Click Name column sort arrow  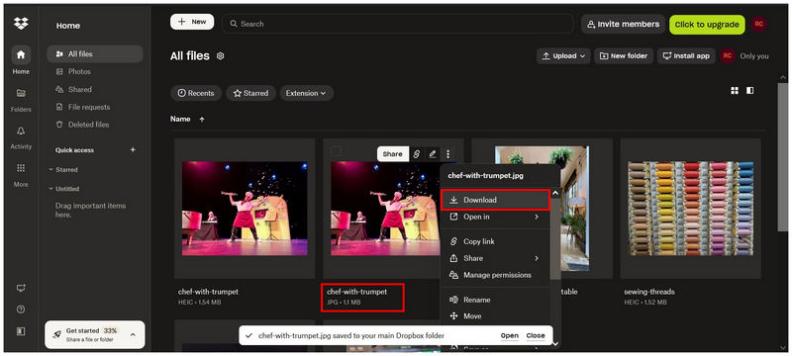point(202,120)
